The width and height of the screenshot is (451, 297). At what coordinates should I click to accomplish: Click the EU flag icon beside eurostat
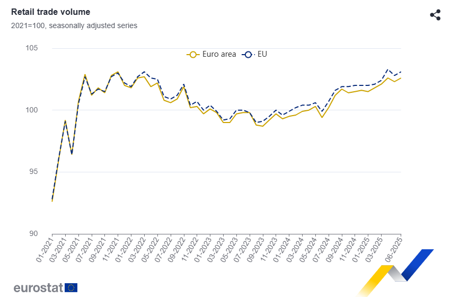[x=71, y=287]
